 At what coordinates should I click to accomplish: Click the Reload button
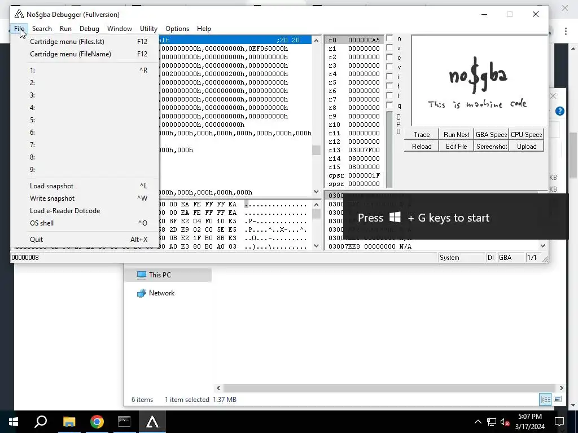[422, 146]
